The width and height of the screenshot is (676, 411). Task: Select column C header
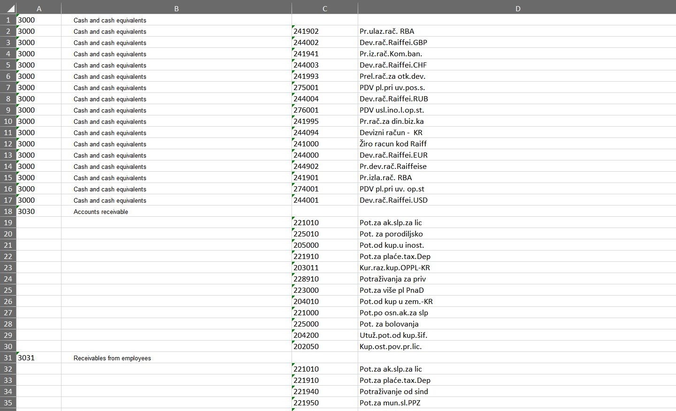(325, 8)
